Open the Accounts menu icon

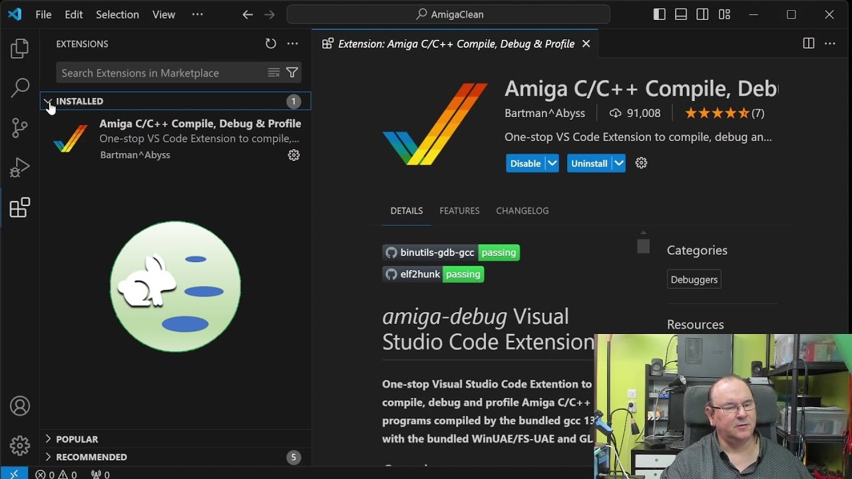pyautogui.click(x=20, y=406)
